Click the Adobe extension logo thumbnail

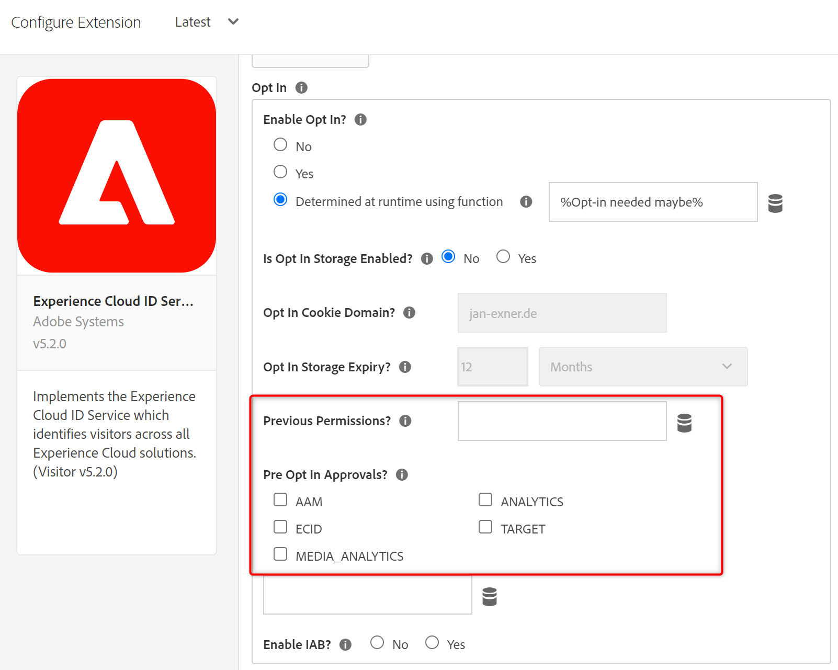point(117,176)
